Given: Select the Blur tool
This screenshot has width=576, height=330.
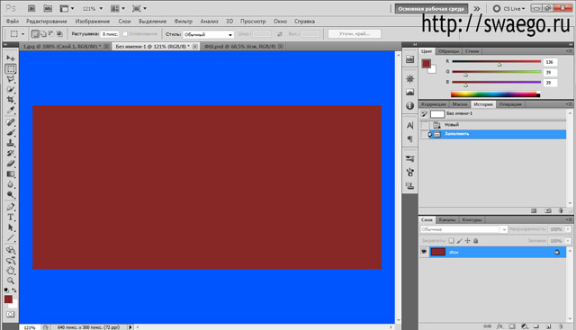Looking at the screenshot, I should [x=10, y=184].
